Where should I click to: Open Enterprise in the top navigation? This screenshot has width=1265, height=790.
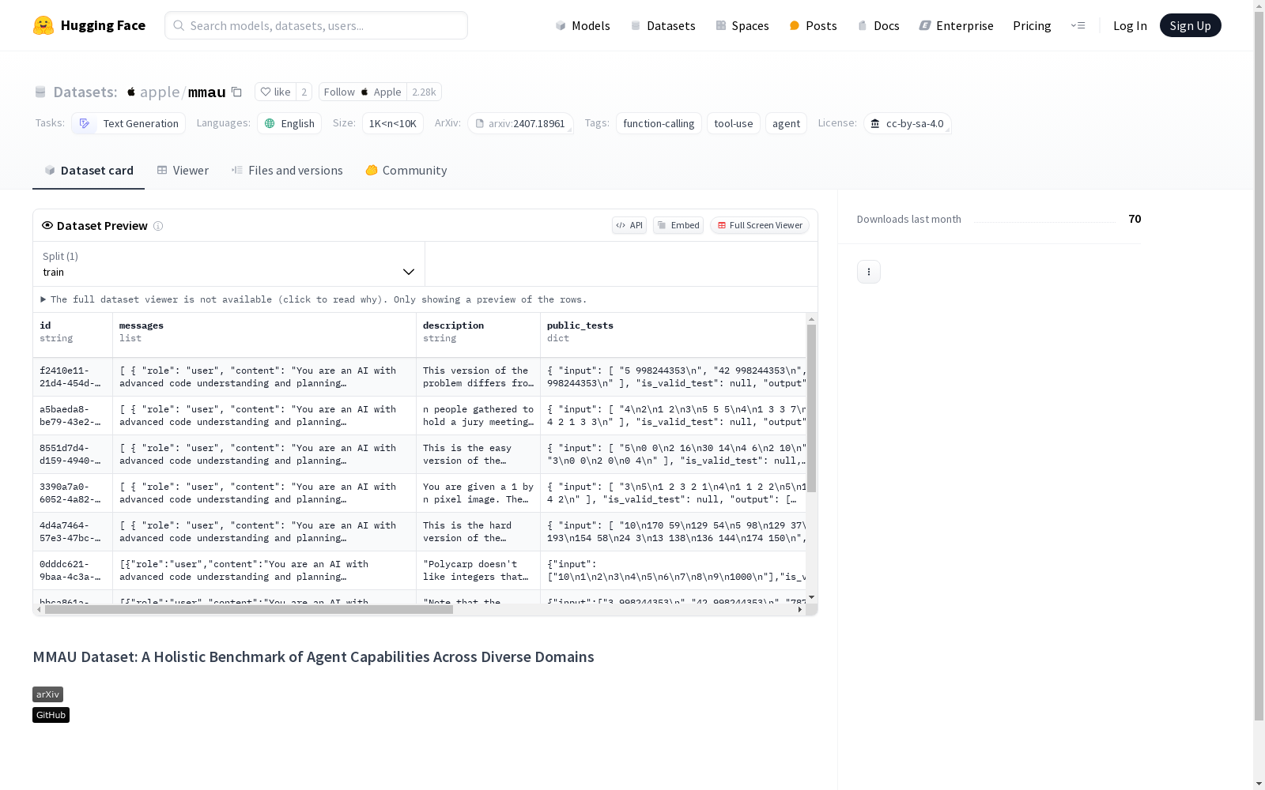tap(957, 25)
